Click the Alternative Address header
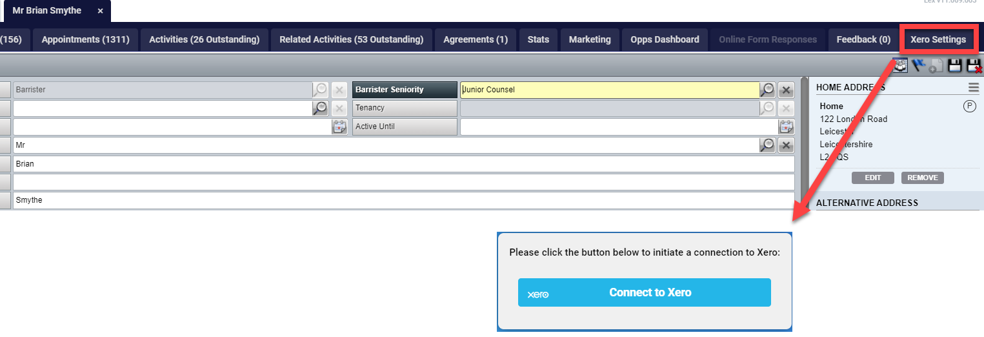Image resolution: width=984 pixels, height=337 pixels. pyautogui.click(x=867, y=203)
